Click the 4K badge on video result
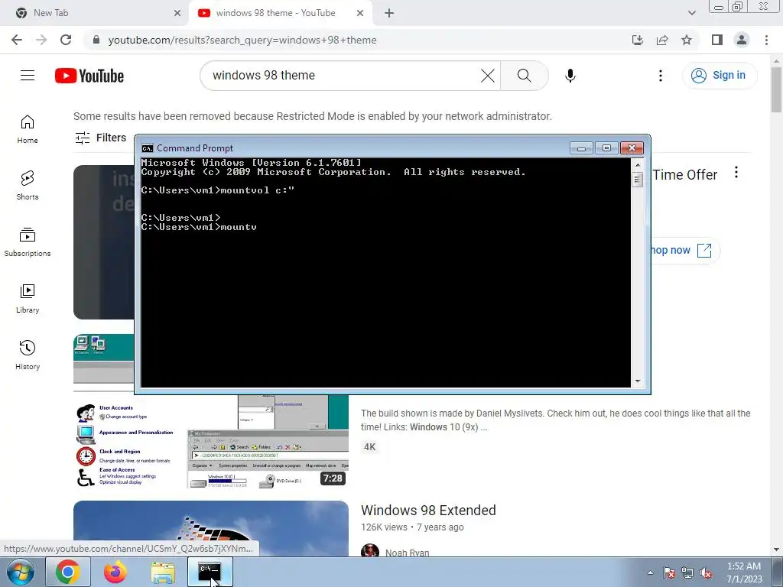The height and width of the screenshot is (587, 783). [x=369, y=446]
